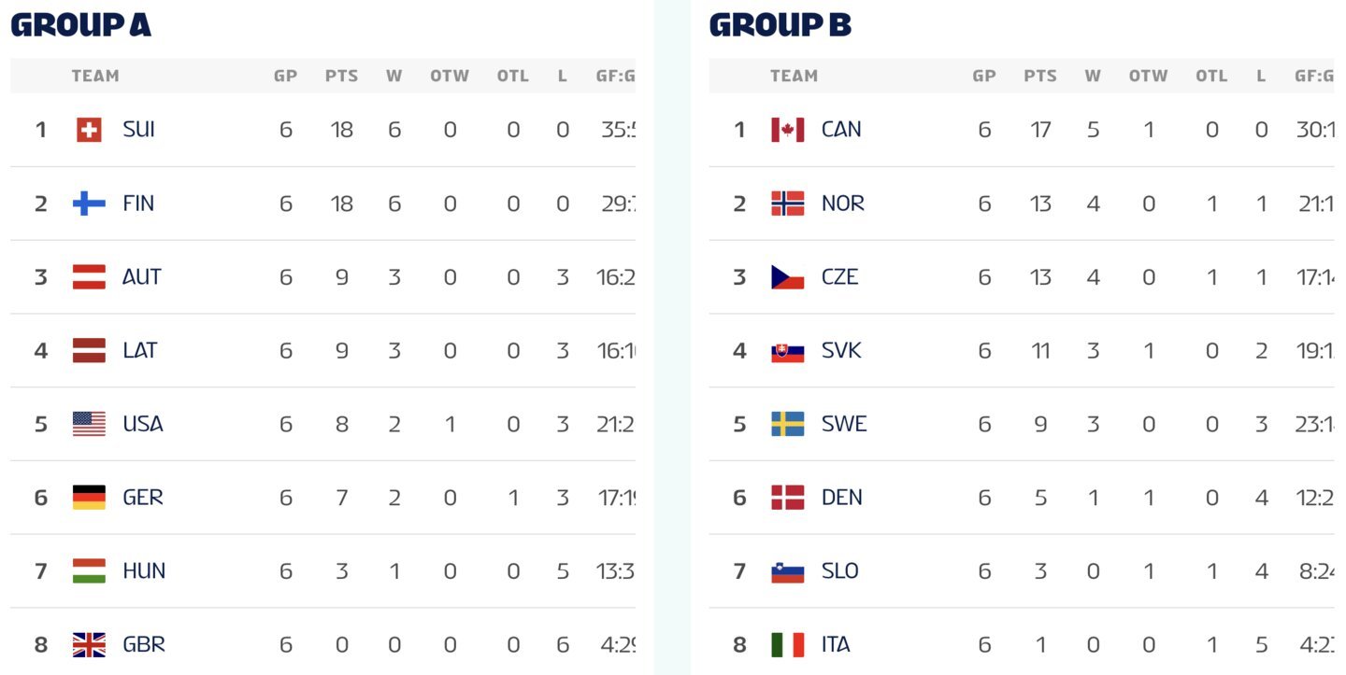
Task: Click the Norway flag icon
Action: [788, 204]
